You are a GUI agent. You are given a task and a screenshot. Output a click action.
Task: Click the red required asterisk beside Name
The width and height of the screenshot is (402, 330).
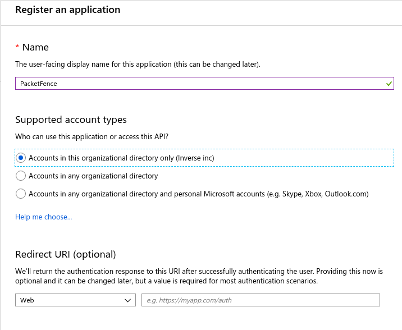(17, 47)
